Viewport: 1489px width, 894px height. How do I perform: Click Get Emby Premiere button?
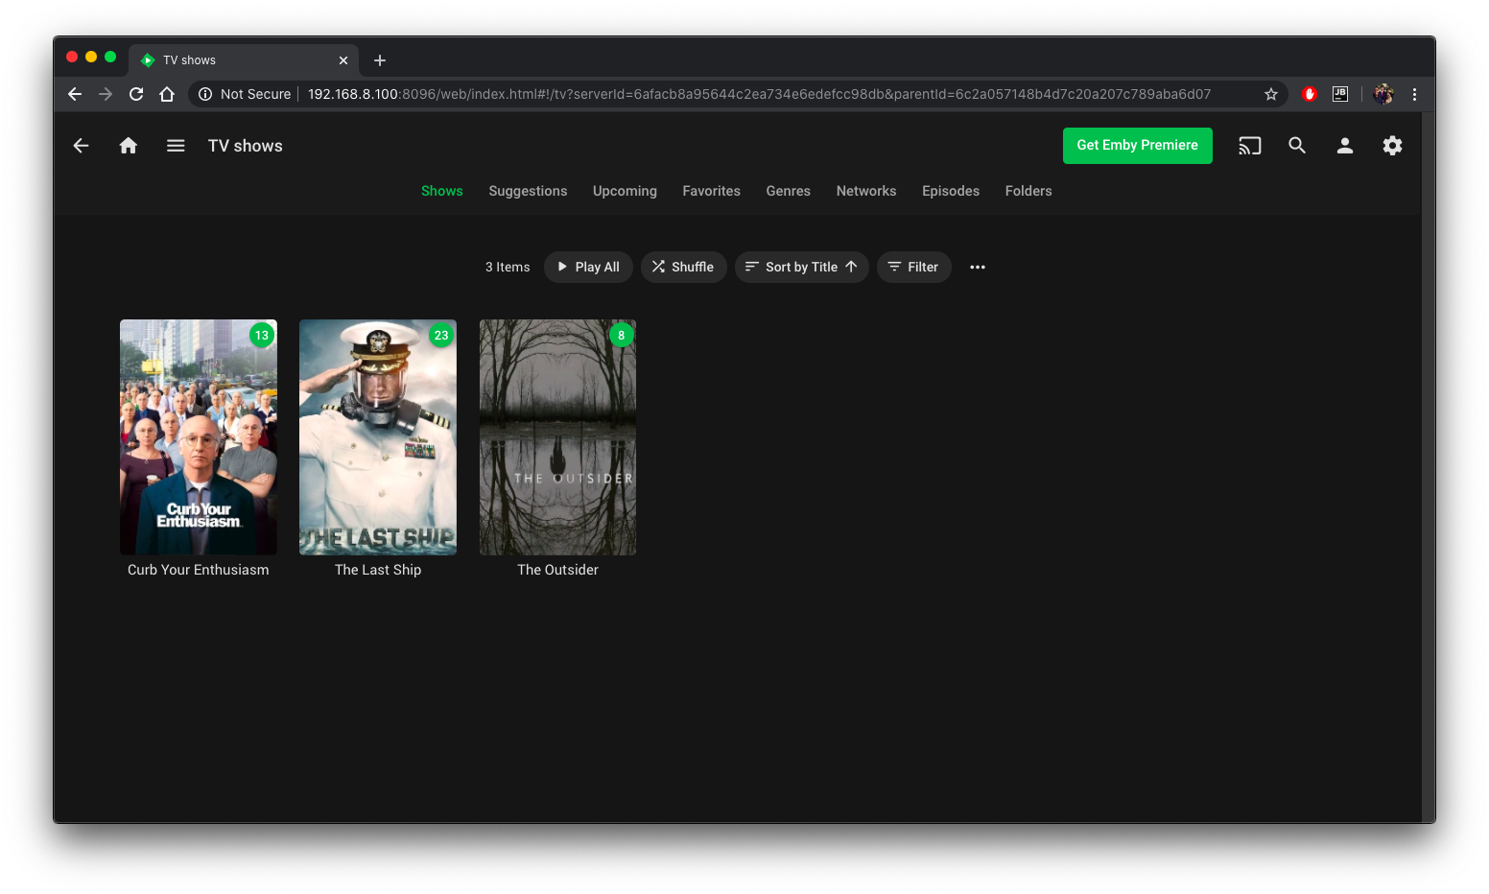coord(1137,146)
